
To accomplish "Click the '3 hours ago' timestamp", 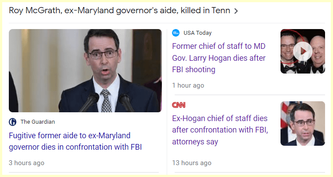I will point(26,163).
